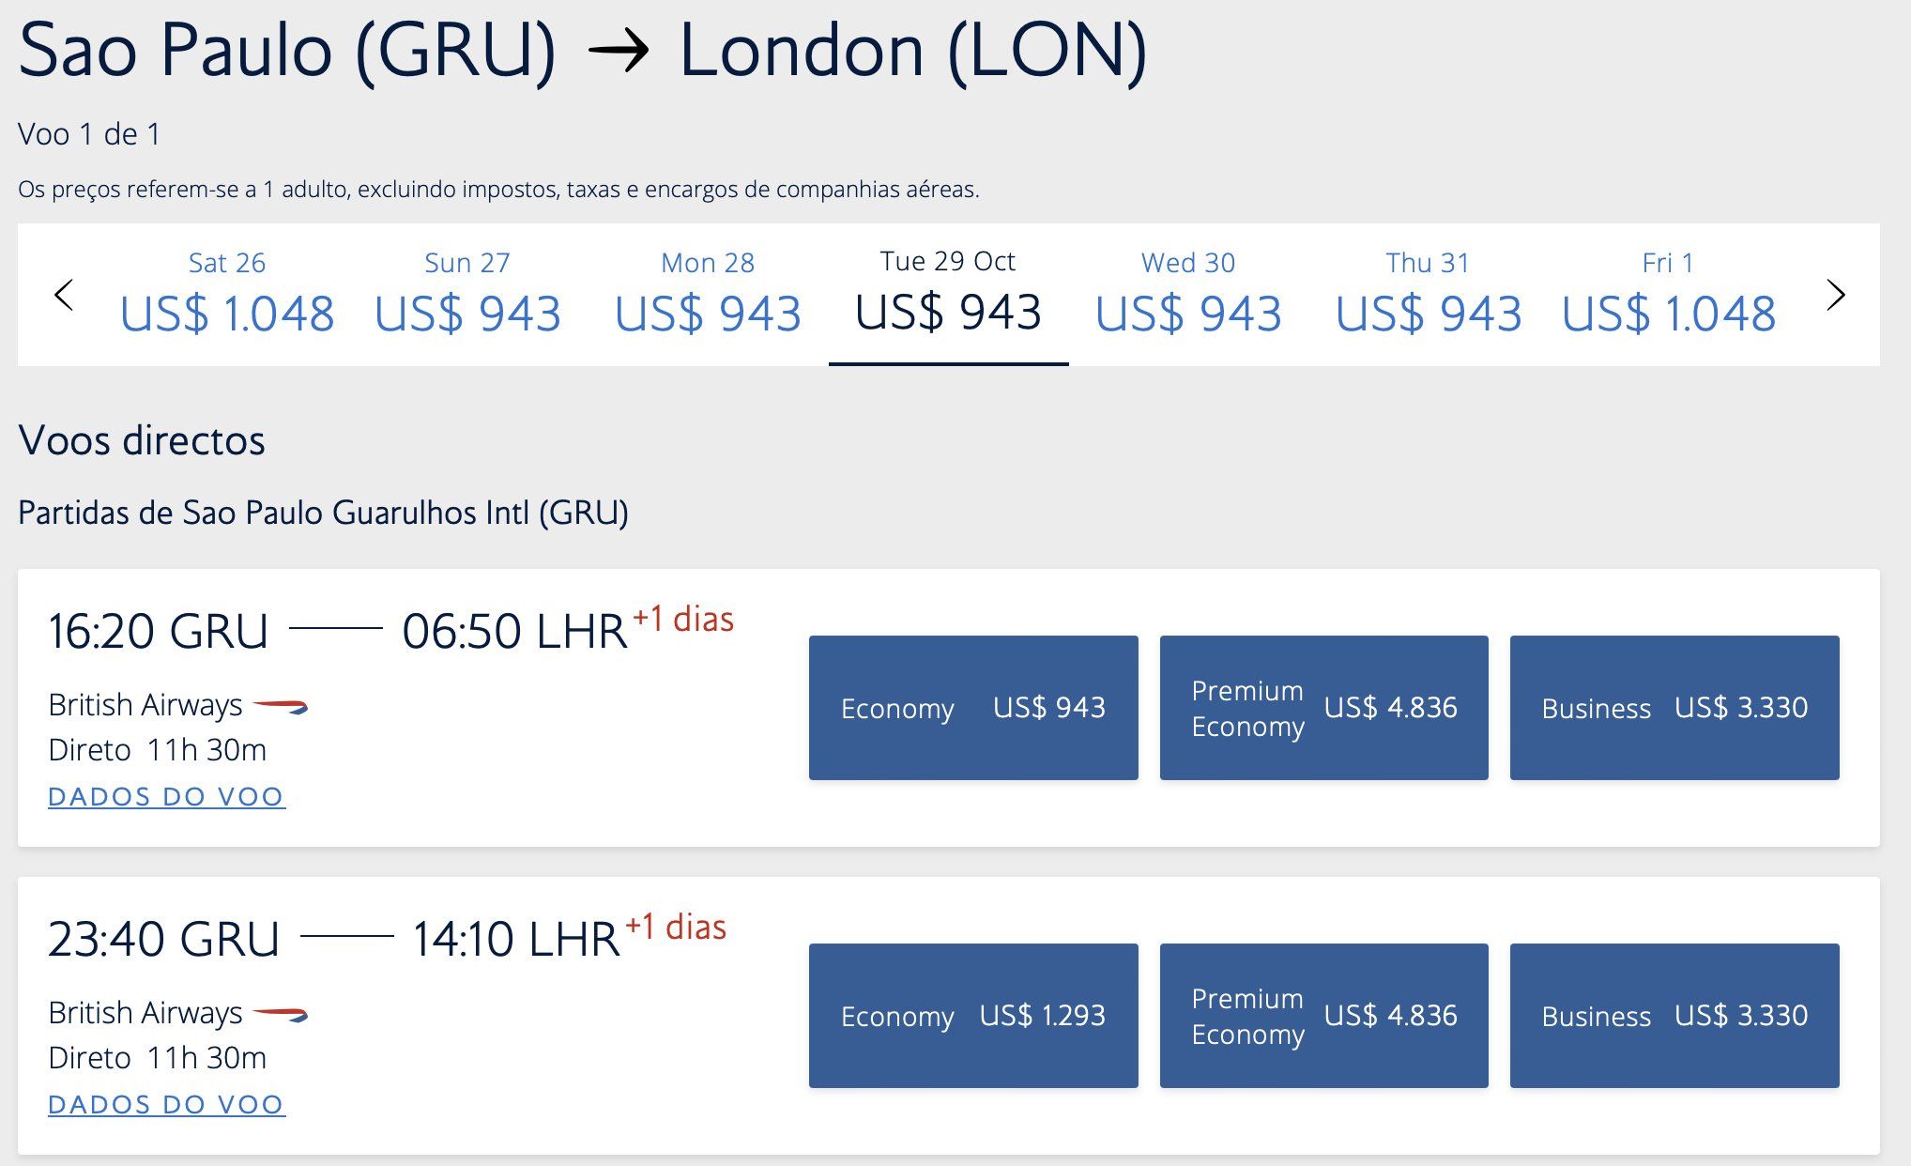1911x1166 pixels.
Task: Choose Business US$ 3.330 on 16:20 flight
Action: click(x=1674, y=708)
